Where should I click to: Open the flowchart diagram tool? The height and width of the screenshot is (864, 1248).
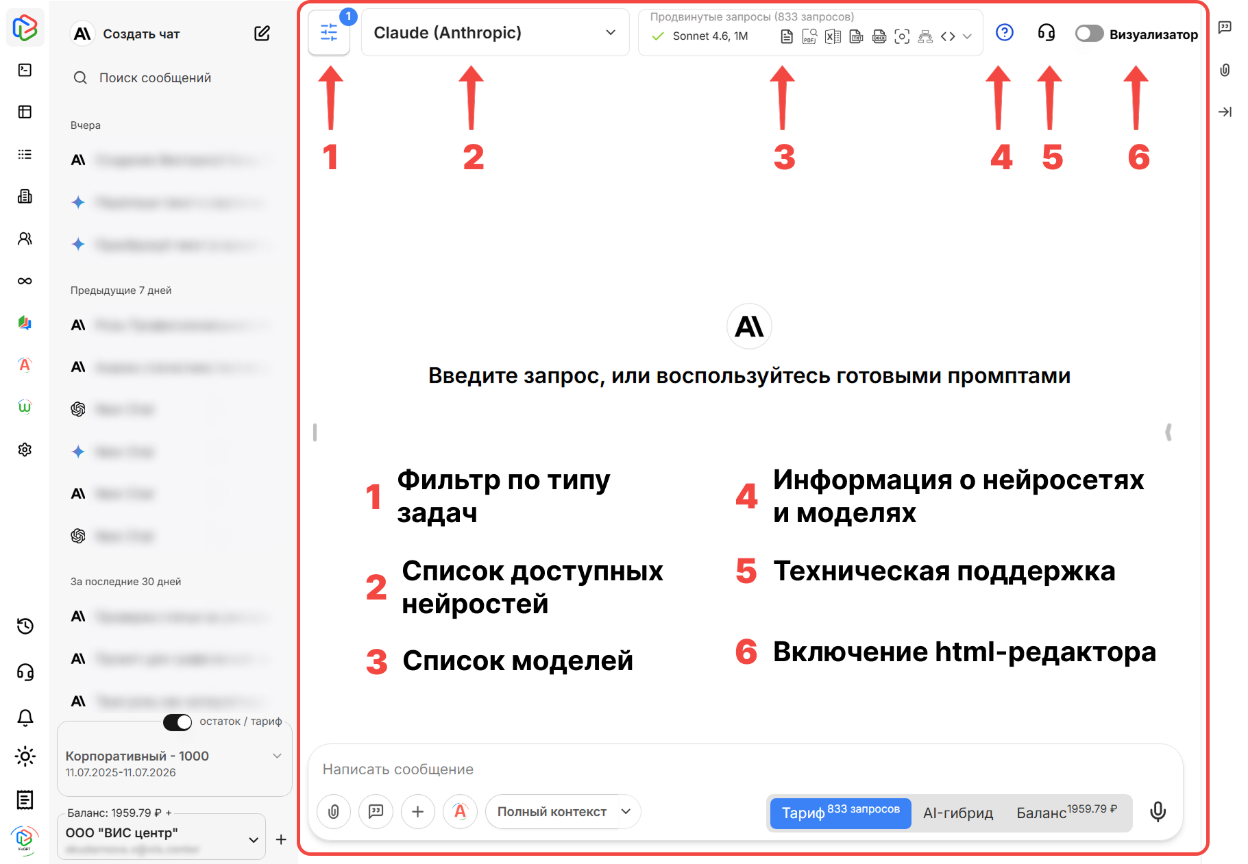pos(925,36)
